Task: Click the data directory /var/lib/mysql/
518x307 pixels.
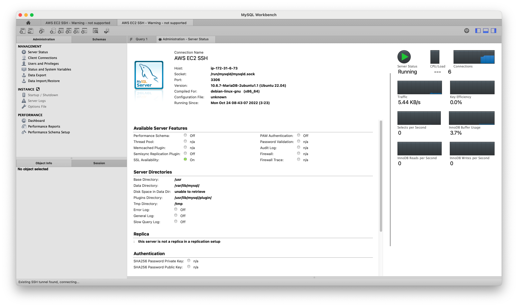Action: (187, 186)
